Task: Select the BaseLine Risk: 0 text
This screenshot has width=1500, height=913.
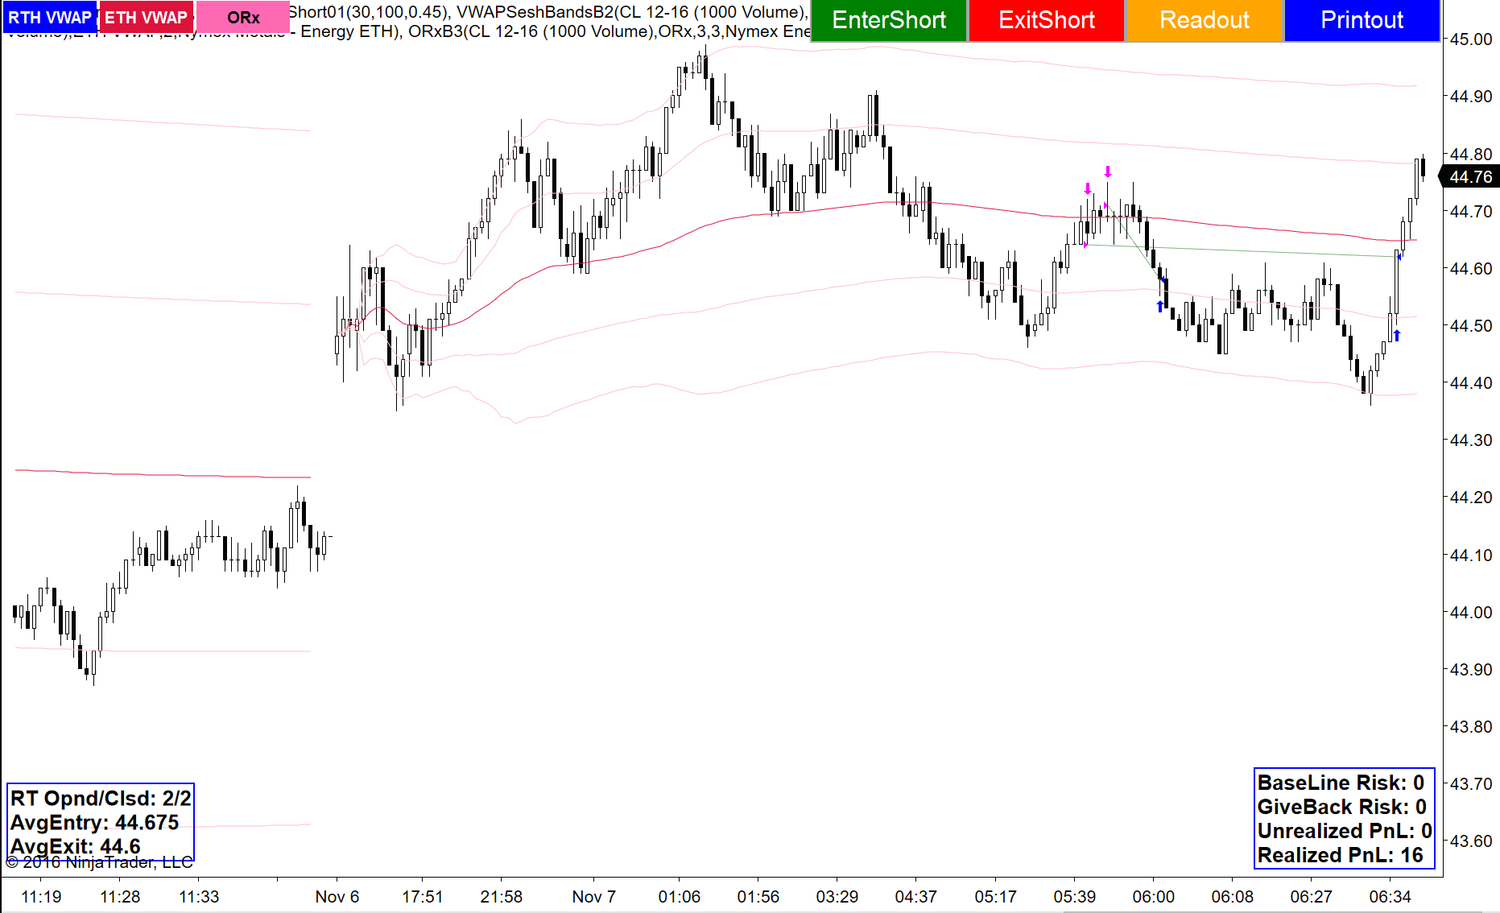Action: [x=1341, y=783]
